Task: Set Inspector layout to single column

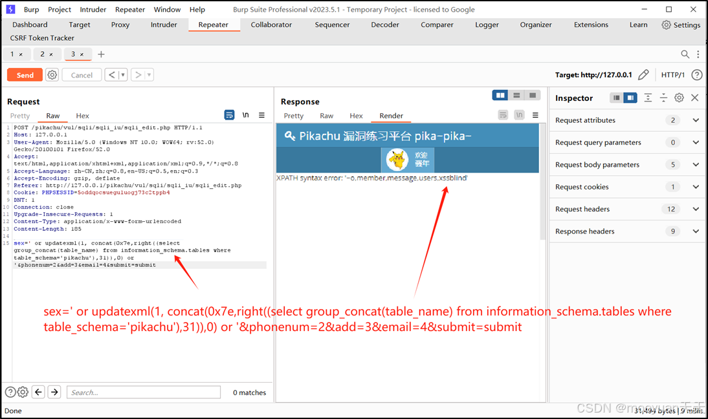Action: pos(616,98)
